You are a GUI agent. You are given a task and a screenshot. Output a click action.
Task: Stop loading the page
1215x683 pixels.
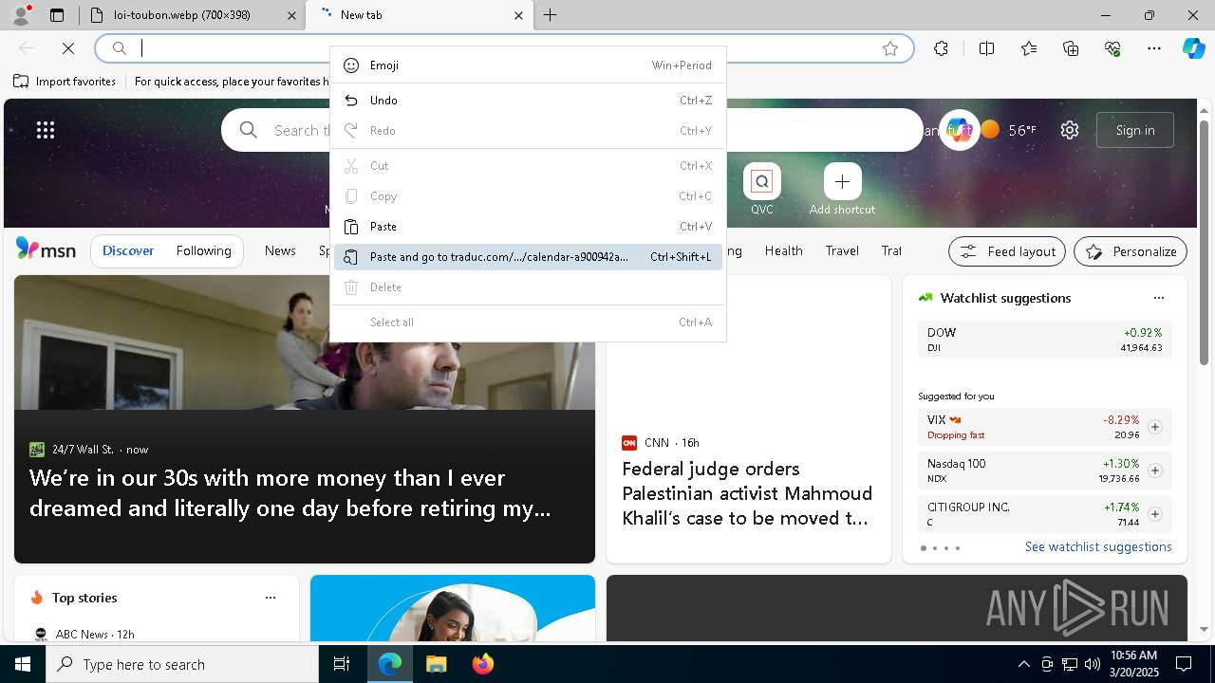point(68,48)
